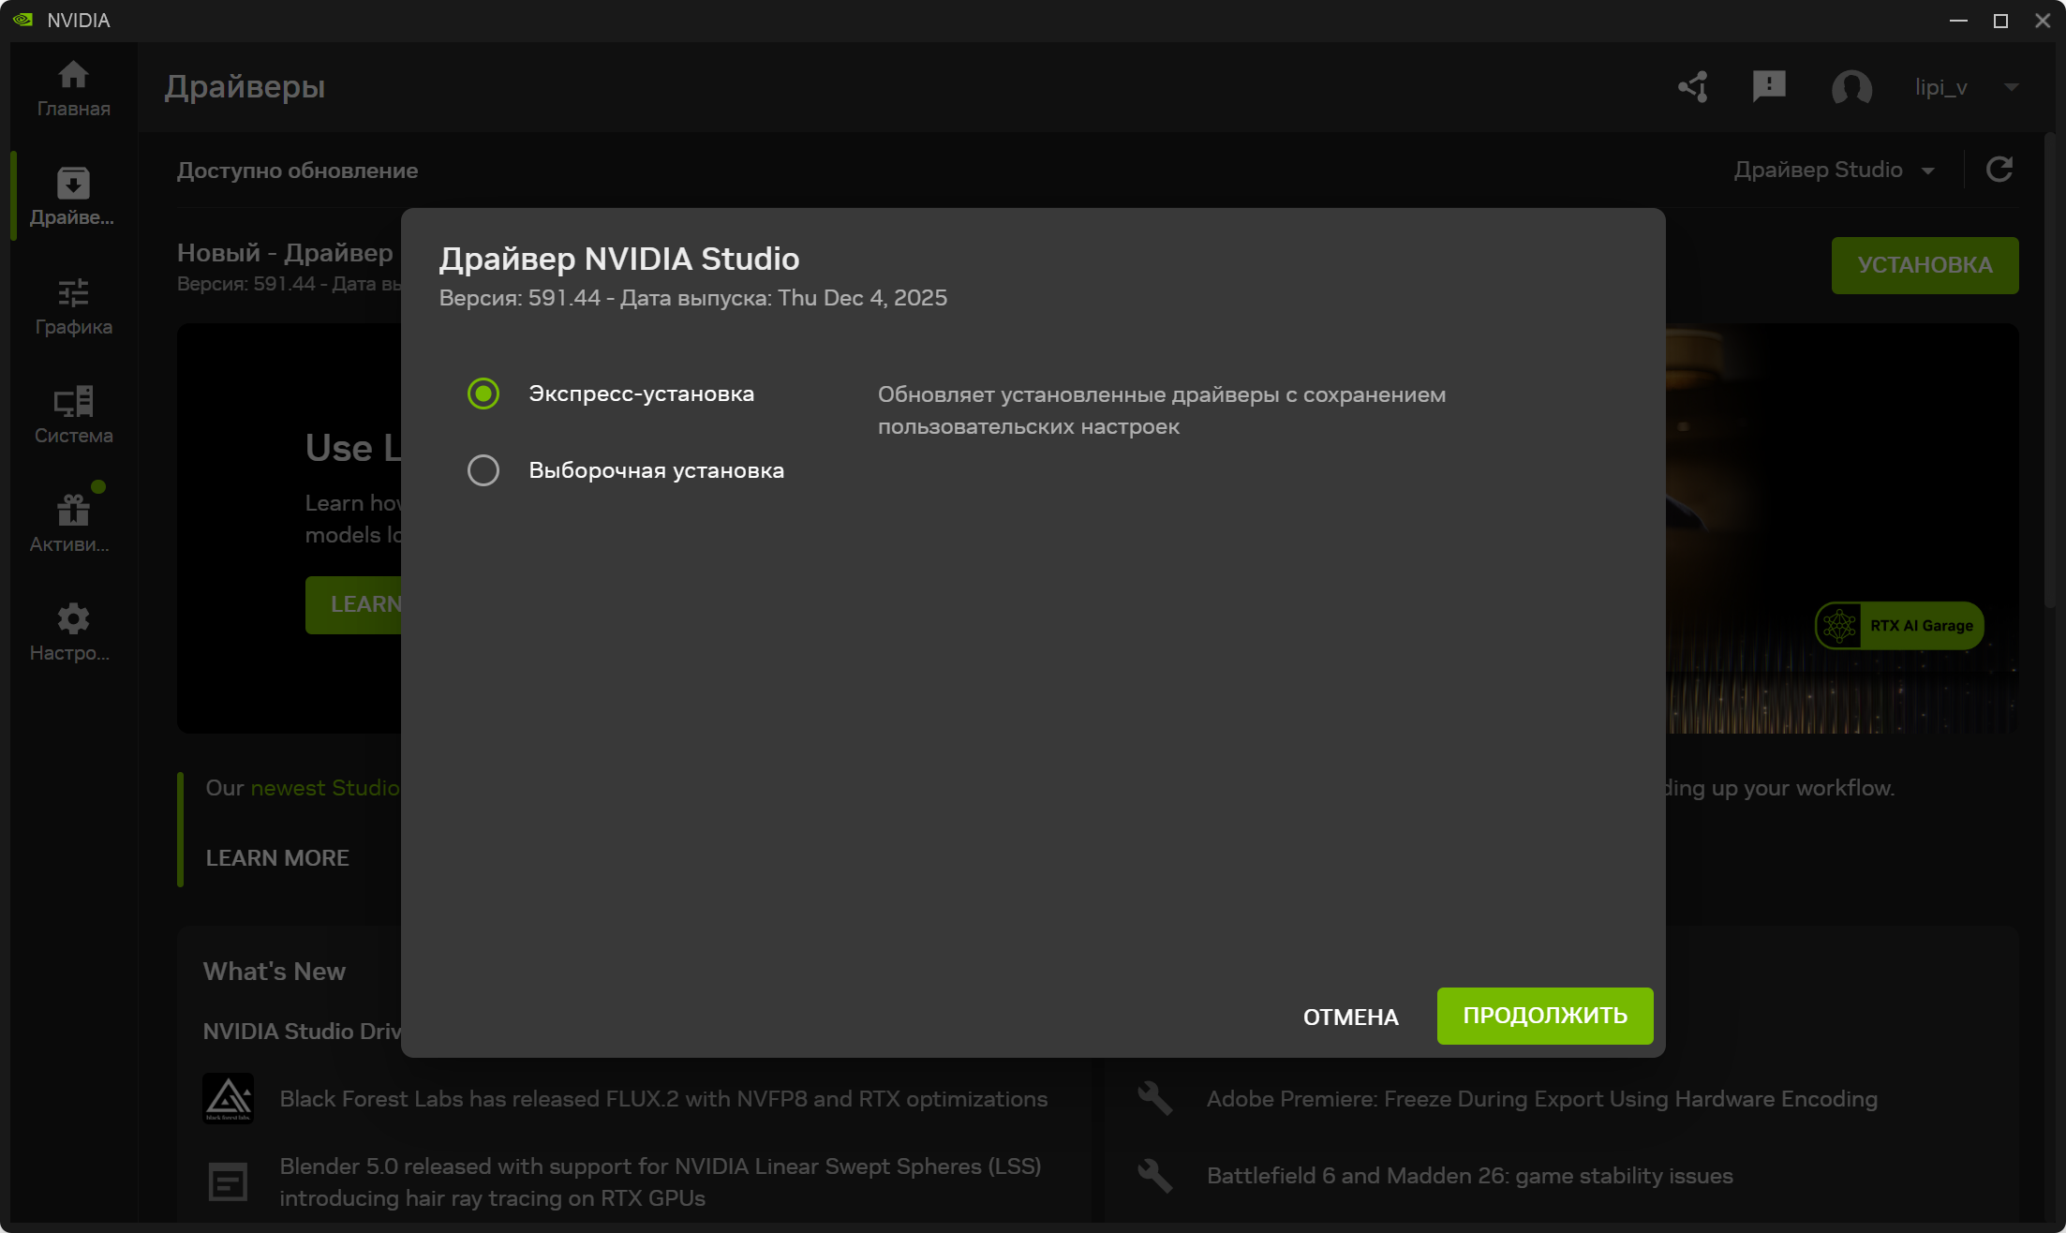Open the RTX AI Garage badge
Viewport: 2066px width, 1233px height.
click(1900, 626)
